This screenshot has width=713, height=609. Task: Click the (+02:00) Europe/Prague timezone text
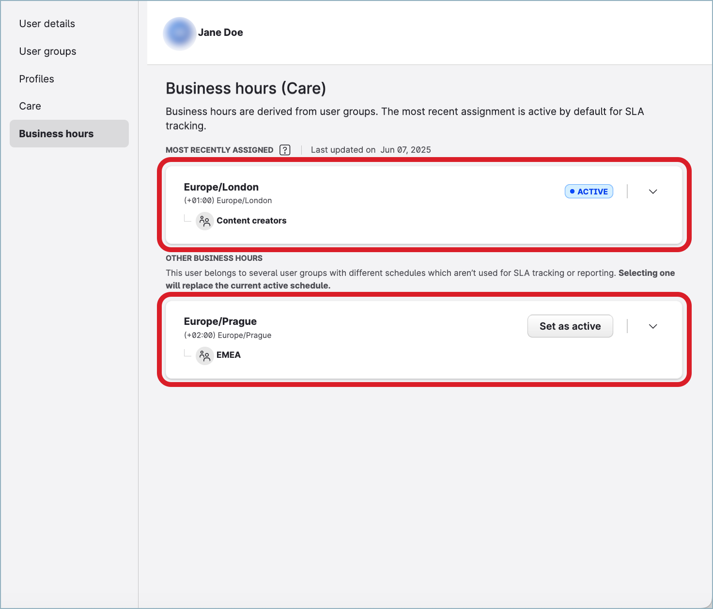[227, 335]
